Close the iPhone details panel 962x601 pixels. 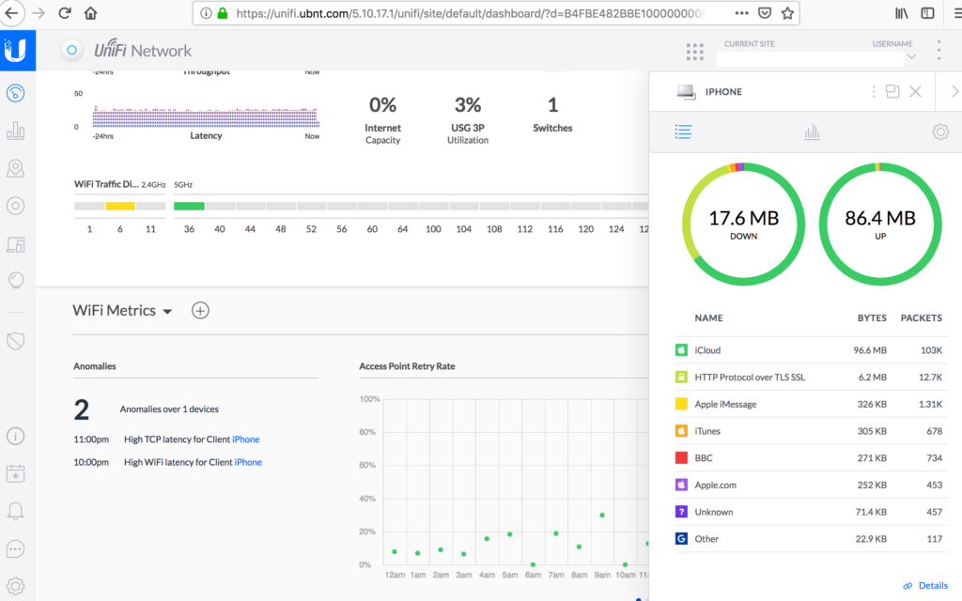pyautogui.click(x=915, y=91)
